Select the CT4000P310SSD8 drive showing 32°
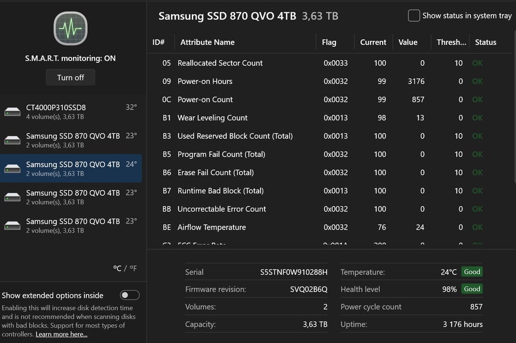Viewport: 516px width, 343px height. (x=73, y=112)
